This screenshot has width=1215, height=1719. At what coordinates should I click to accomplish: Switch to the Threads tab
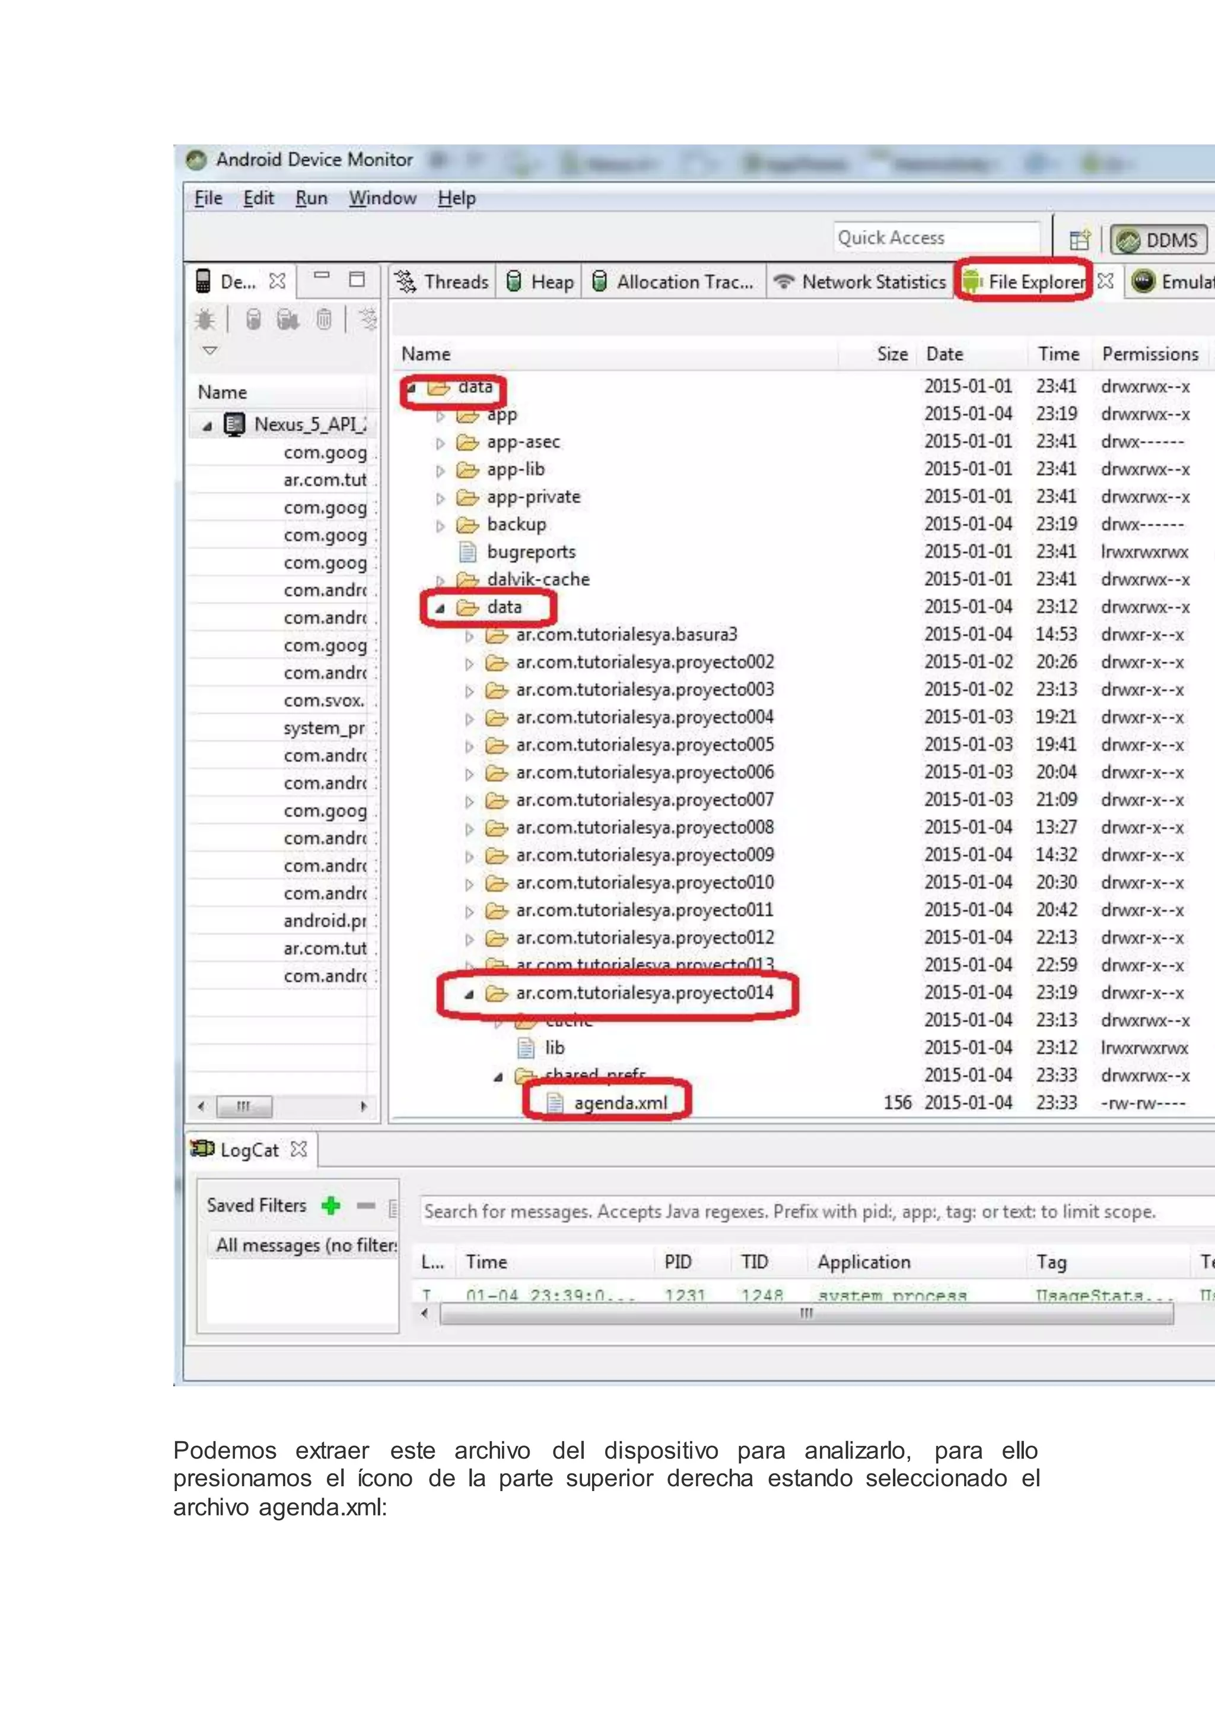442,281
